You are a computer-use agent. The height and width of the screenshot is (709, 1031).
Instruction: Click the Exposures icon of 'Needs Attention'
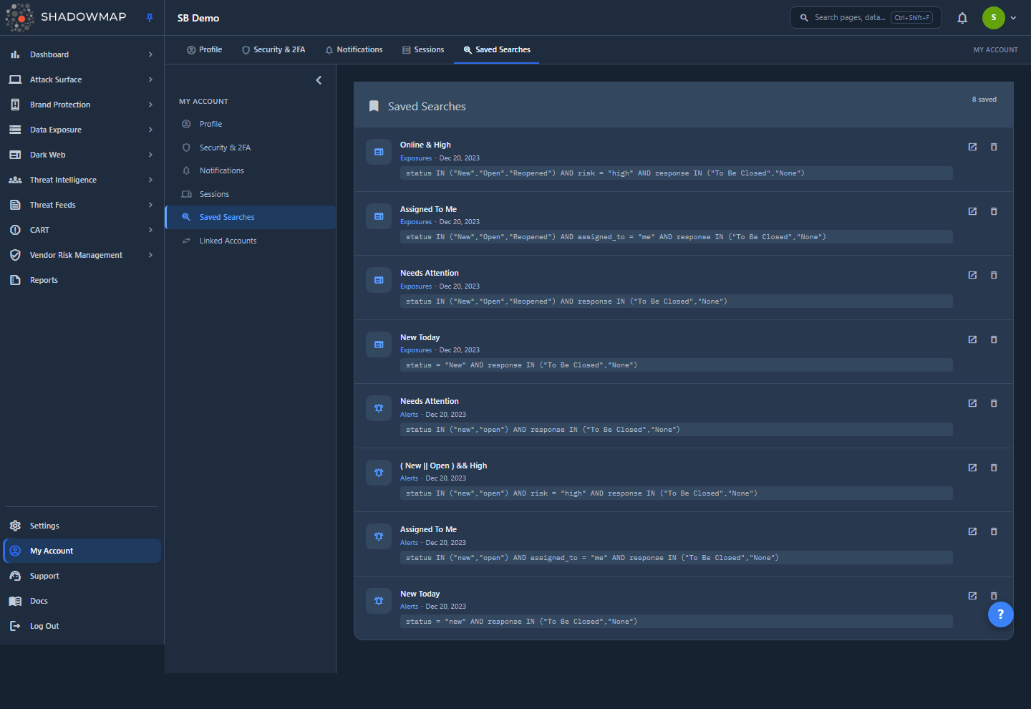379,280
